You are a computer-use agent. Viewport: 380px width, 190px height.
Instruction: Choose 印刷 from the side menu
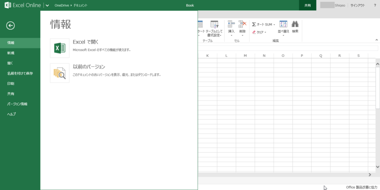(20, 83)
